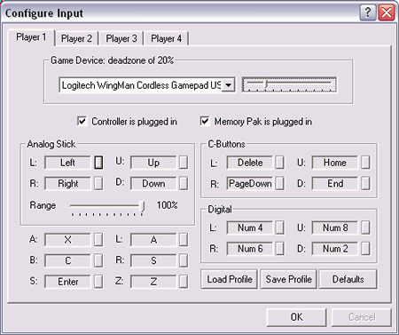399x335 pixels.
Task: Switch to the Player 2 tab
Action: (76, 38)
